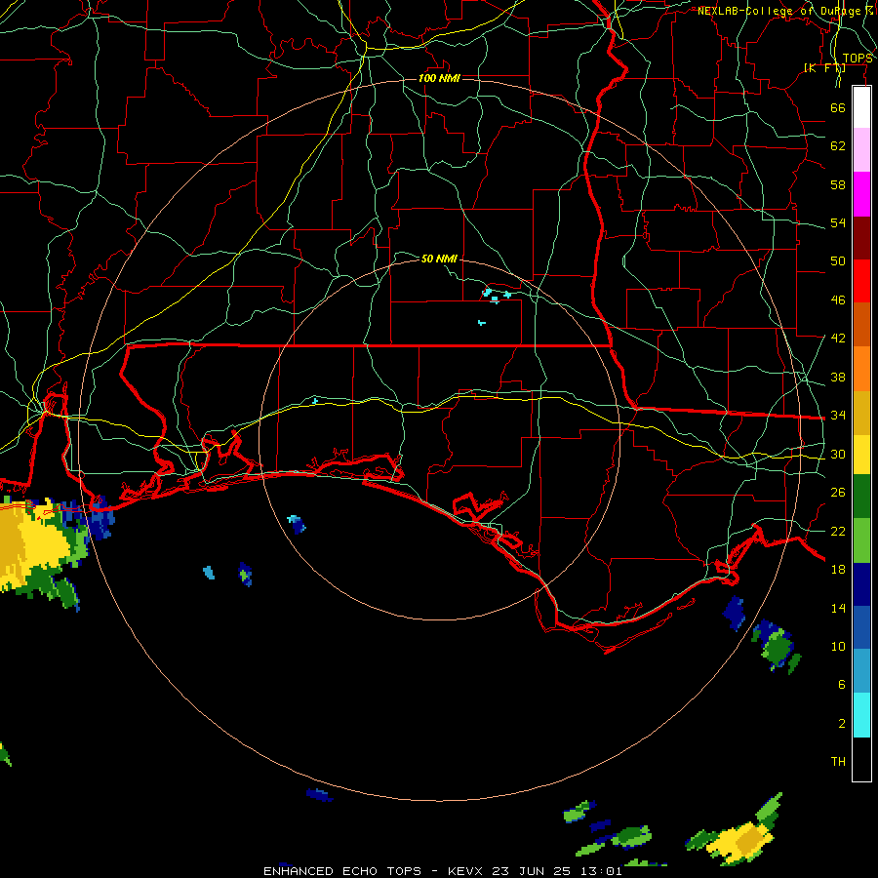The height and width of the screenshot is (878, 878).
Task: Click the bright red 50 kft legend swatch
Action: [x=861, y=281]
